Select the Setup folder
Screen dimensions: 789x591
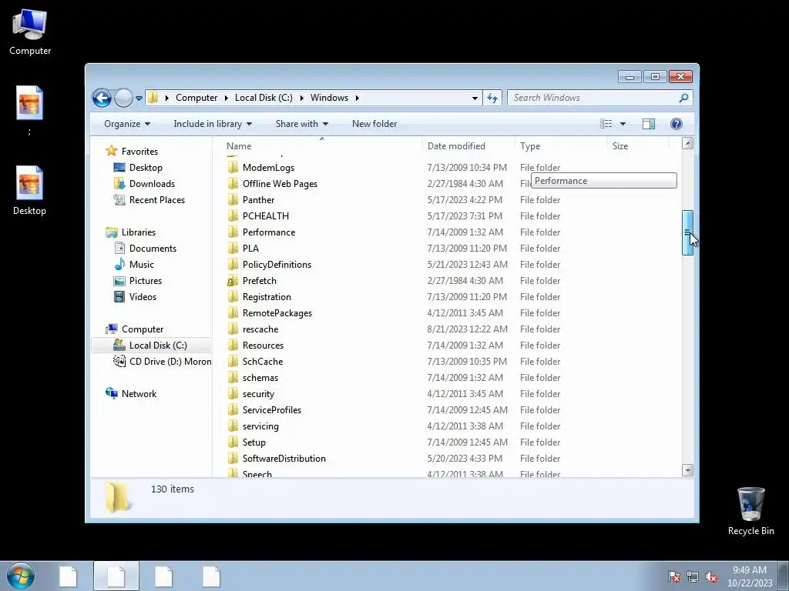click(253, 442)
